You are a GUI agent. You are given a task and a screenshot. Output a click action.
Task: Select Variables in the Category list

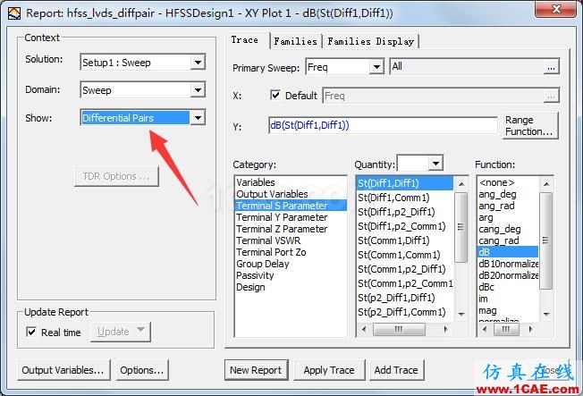coord(256,182)
